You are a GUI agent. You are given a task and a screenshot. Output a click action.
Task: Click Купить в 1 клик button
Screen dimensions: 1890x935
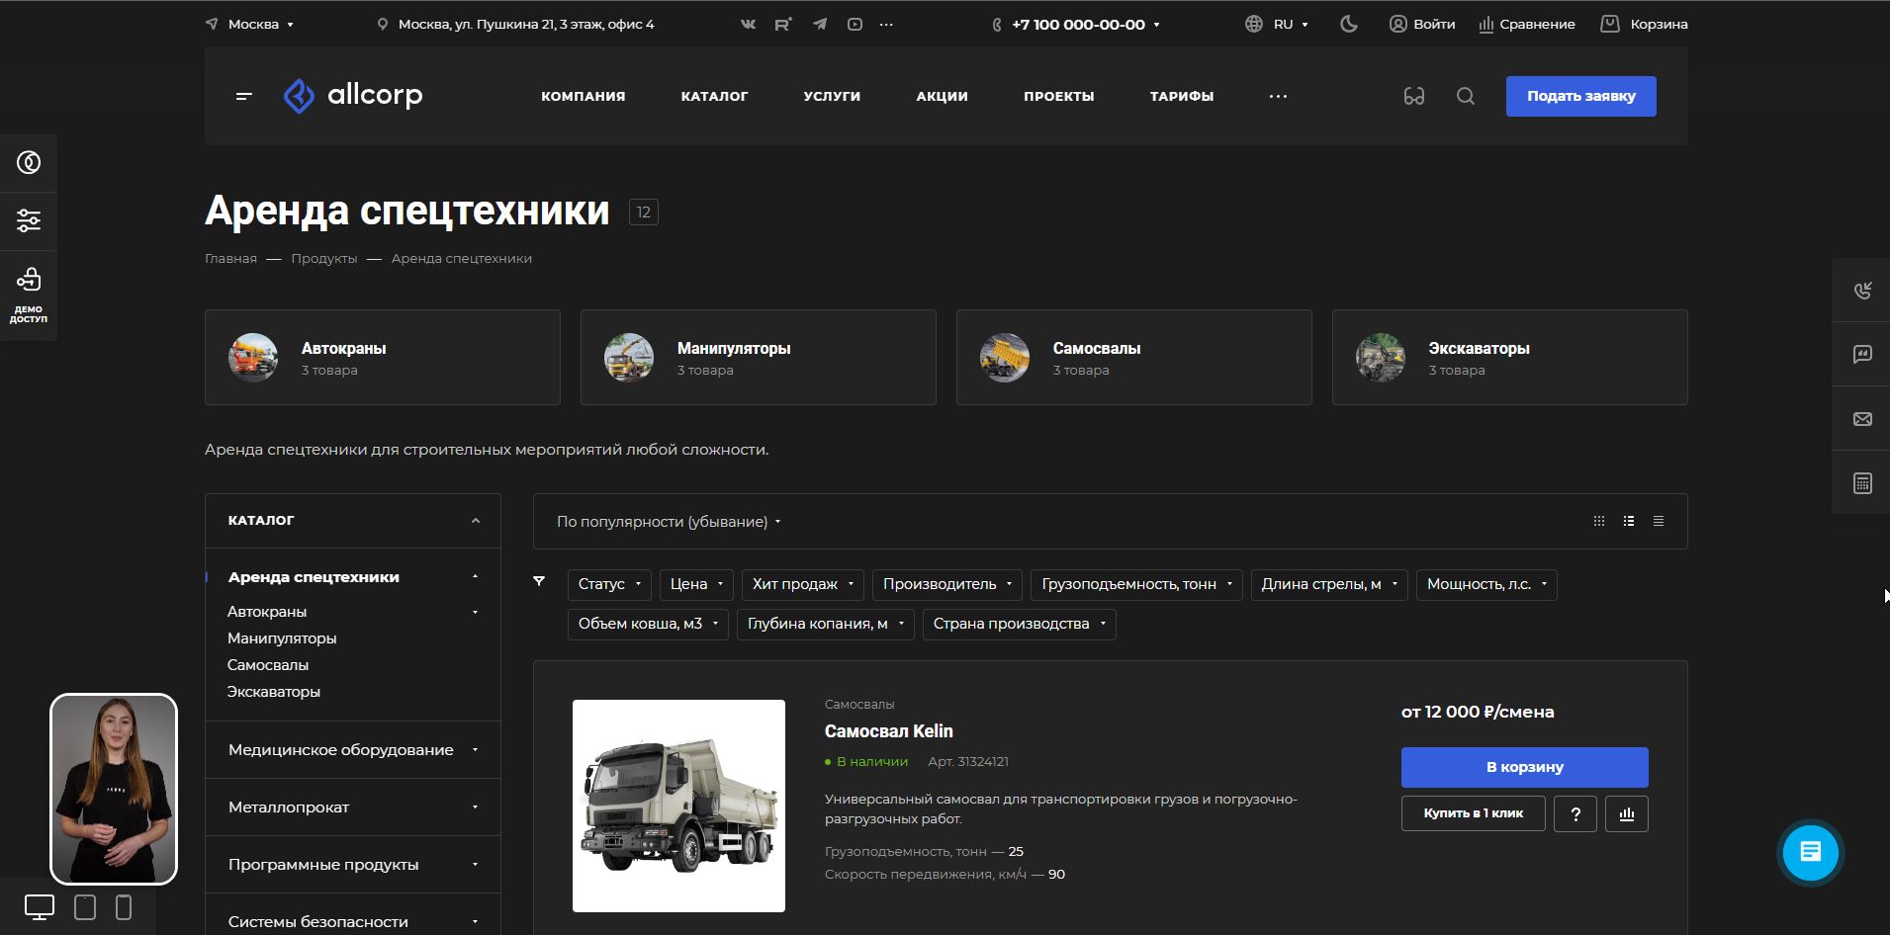[1473, 813]
